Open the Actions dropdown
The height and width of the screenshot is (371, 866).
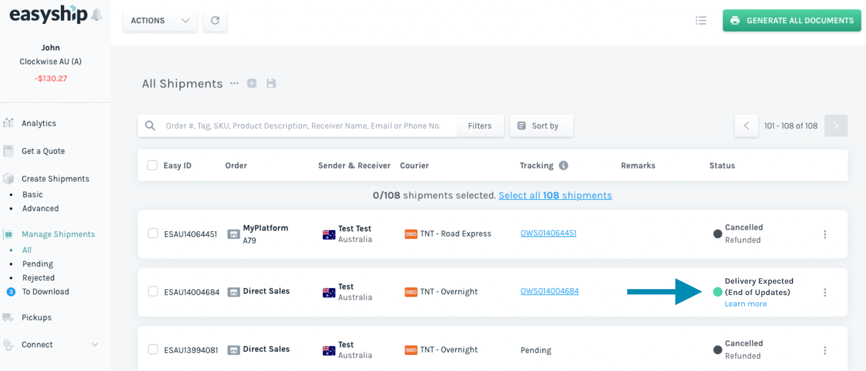[160, 20]
